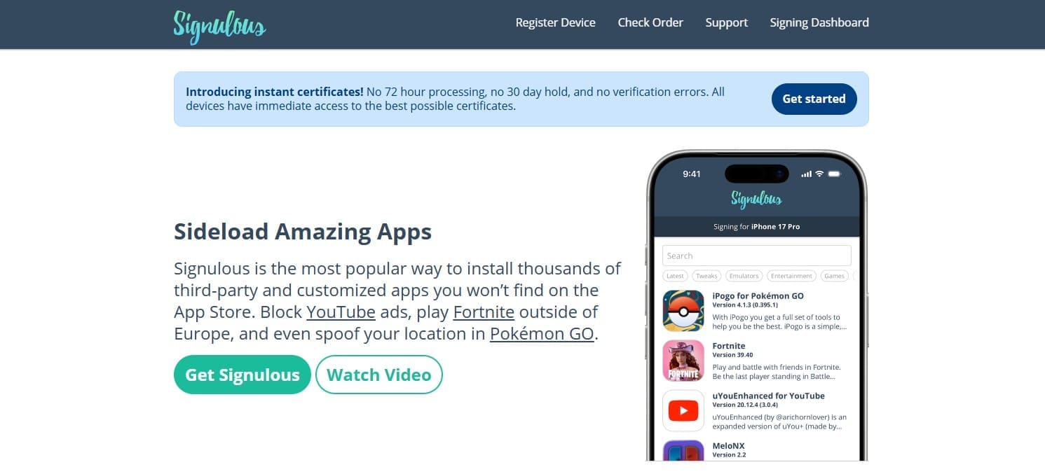
Task: Click the phone's Wi-Fi status icon
Action: pyautogui.click(x=819, y=174)
